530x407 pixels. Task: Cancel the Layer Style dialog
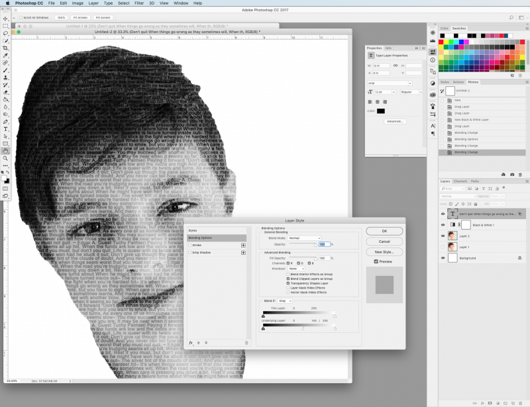click(x=384, y=242)
